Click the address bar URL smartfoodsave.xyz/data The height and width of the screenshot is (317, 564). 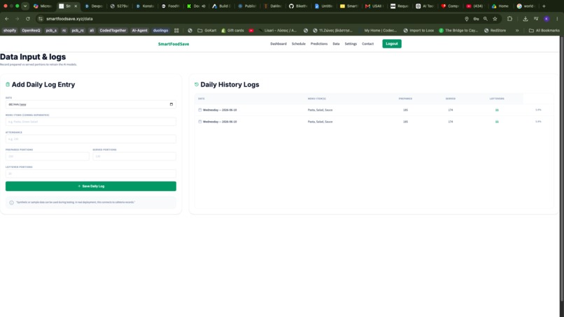[x=69, y=19]
